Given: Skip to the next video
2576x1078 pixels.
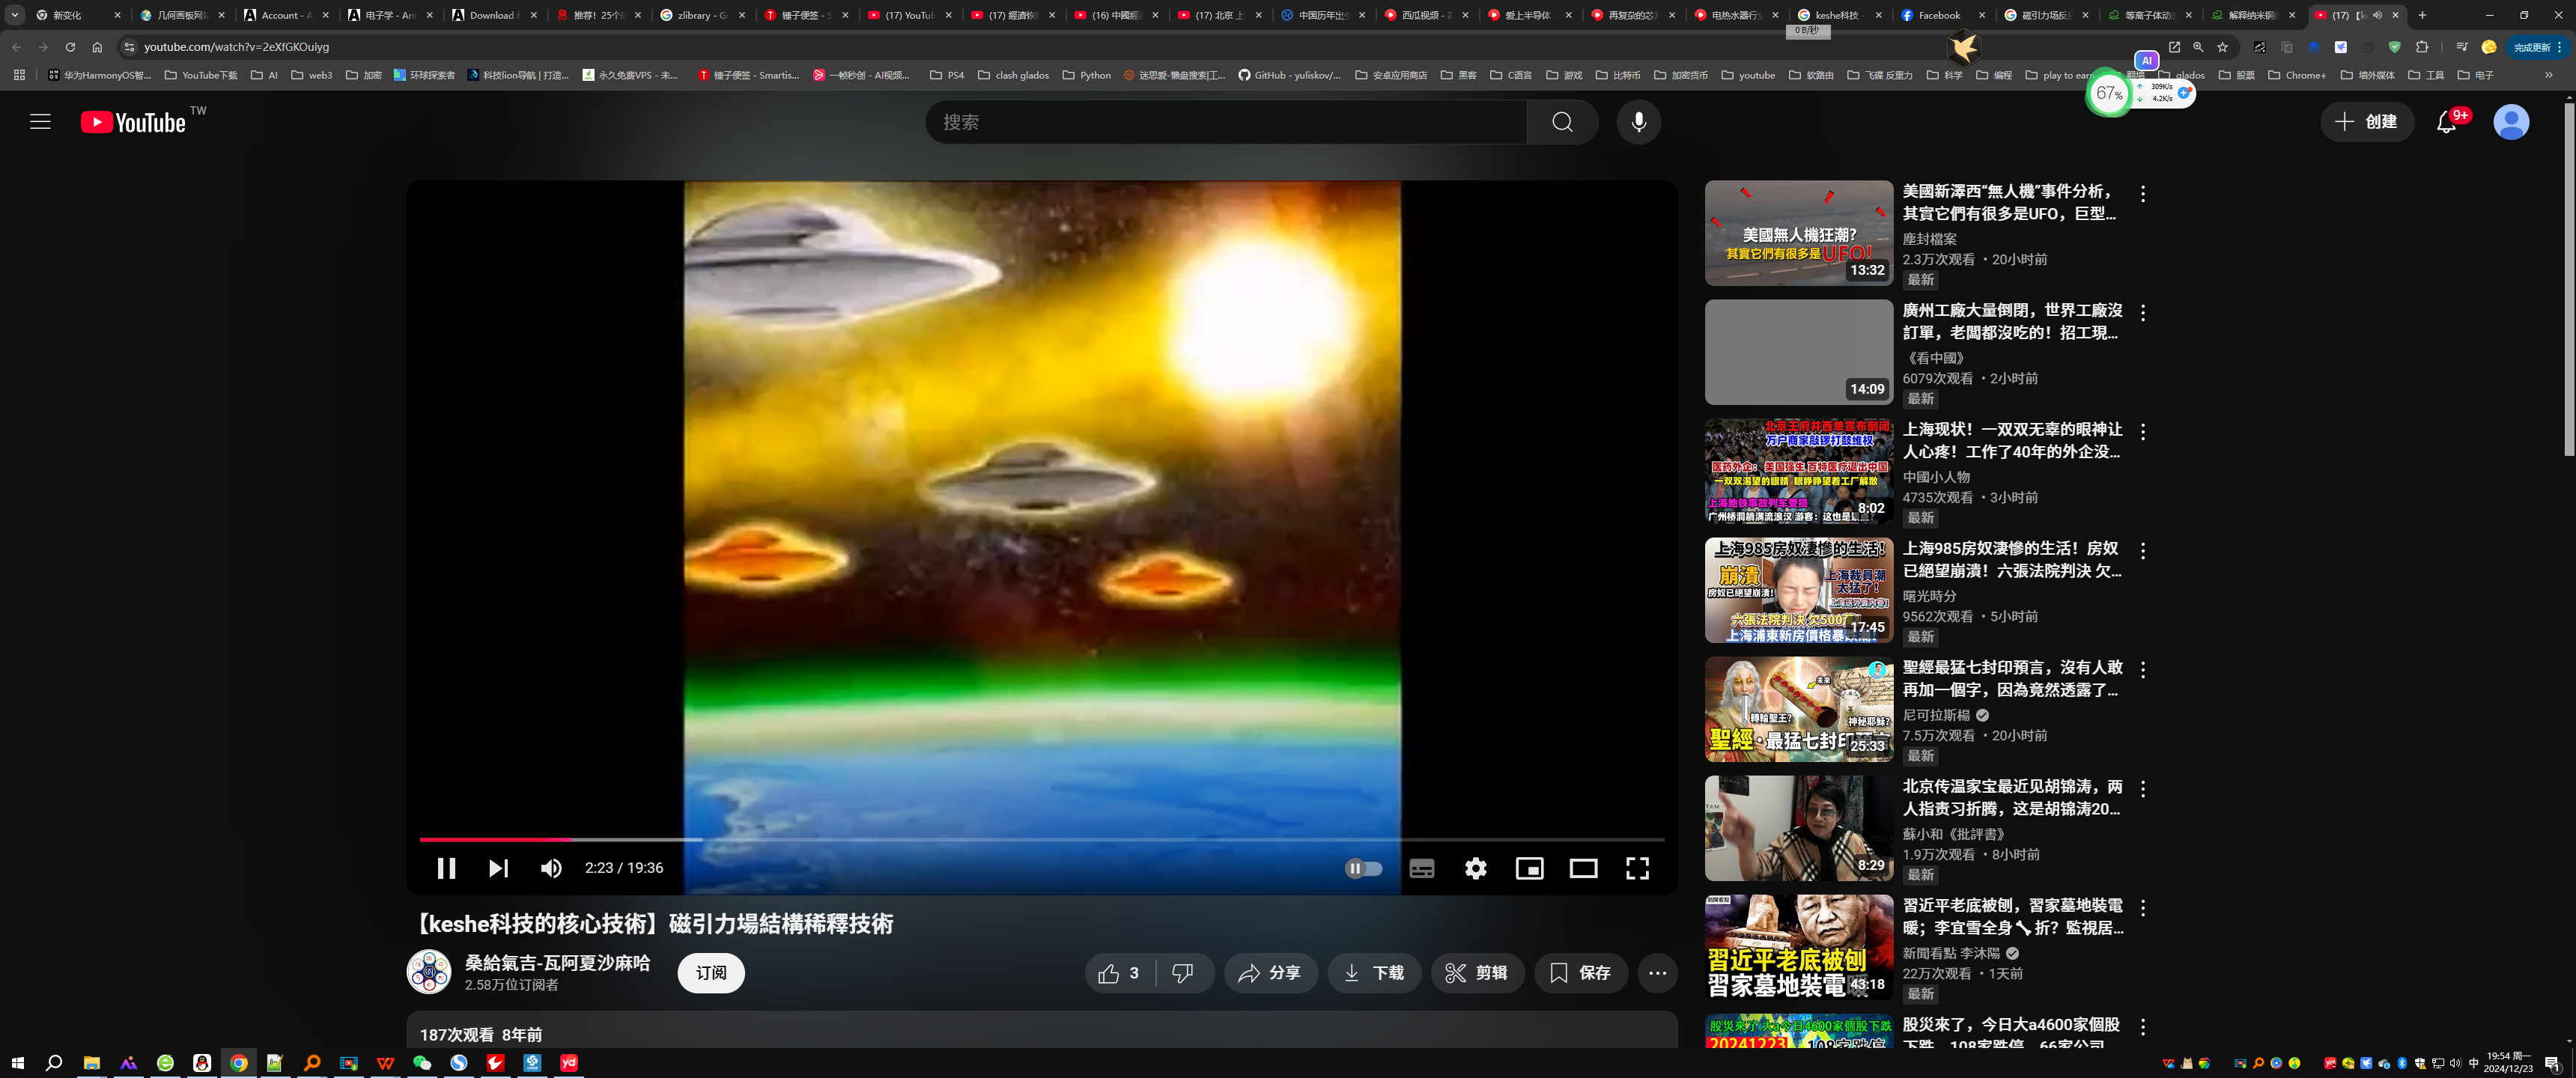Looking at the screenshot, I should [498, 868].
